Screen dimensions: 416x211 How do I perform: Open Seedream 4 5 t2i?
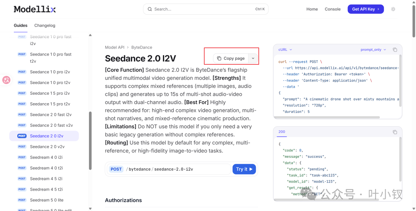pos(44,189)
